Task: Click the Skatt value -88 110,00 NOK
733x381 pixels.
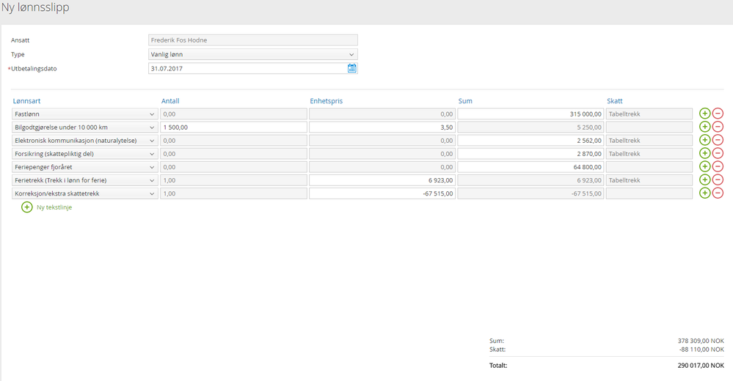Action: (701, 349)
